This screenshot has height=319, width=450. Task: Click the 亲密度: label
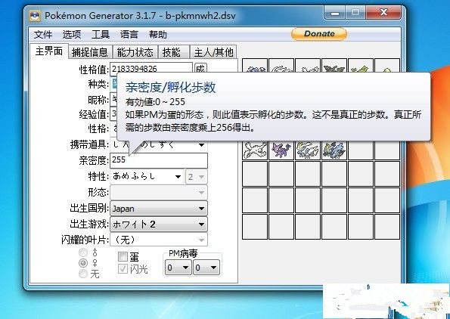(x=94, y=160)
